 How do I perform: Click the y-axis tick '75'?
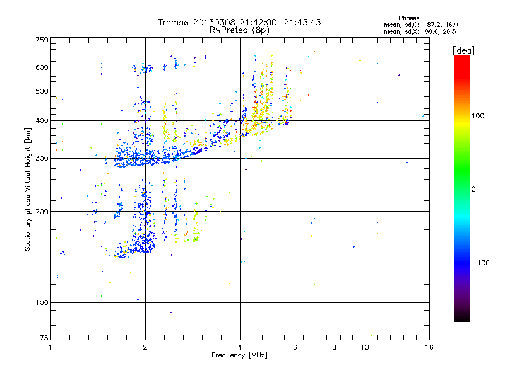44,338
